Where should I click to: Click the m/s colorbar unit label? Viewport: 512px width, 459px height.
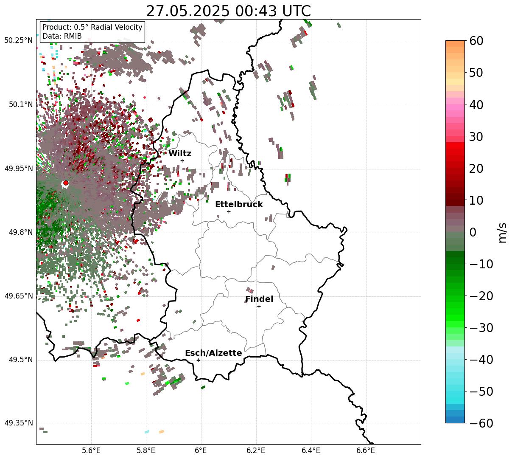[502, 232]
